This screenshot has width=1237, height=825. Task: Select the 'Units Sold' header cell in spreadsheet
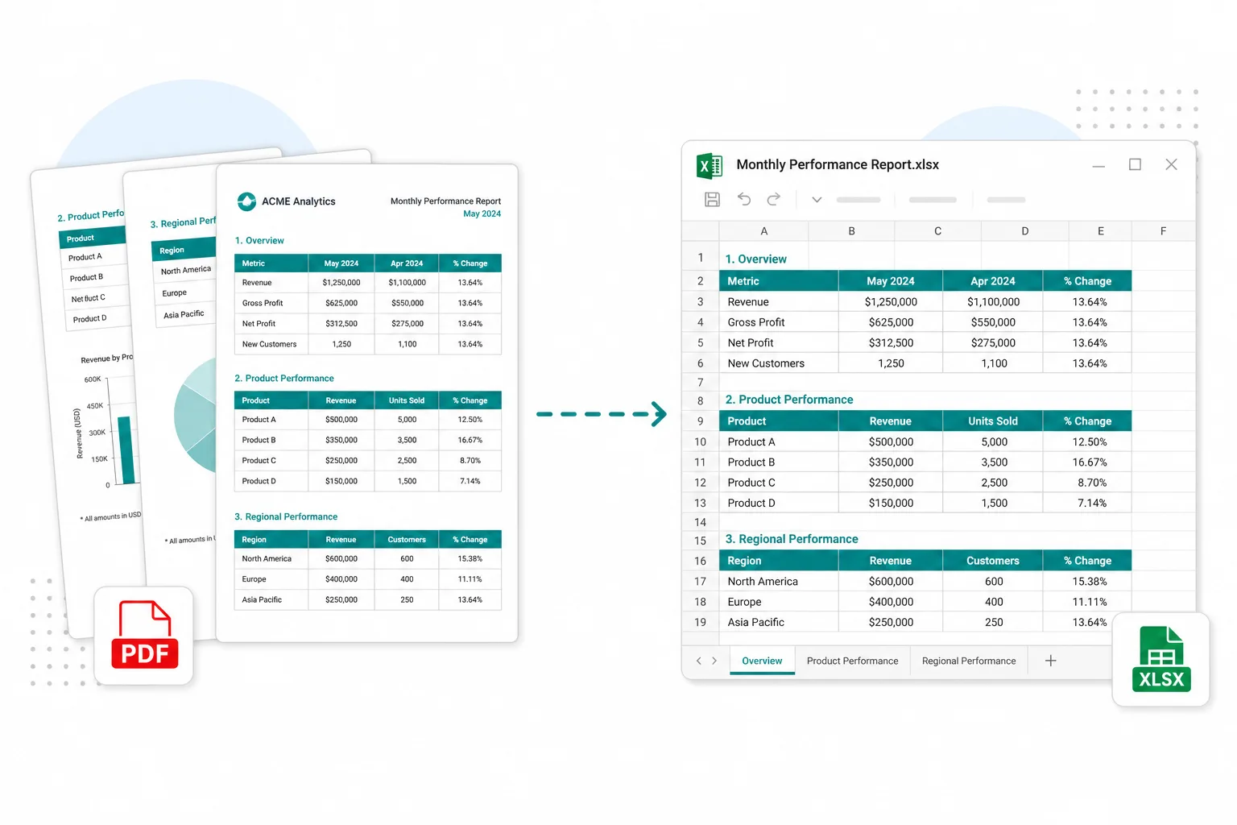click(993, 421)
